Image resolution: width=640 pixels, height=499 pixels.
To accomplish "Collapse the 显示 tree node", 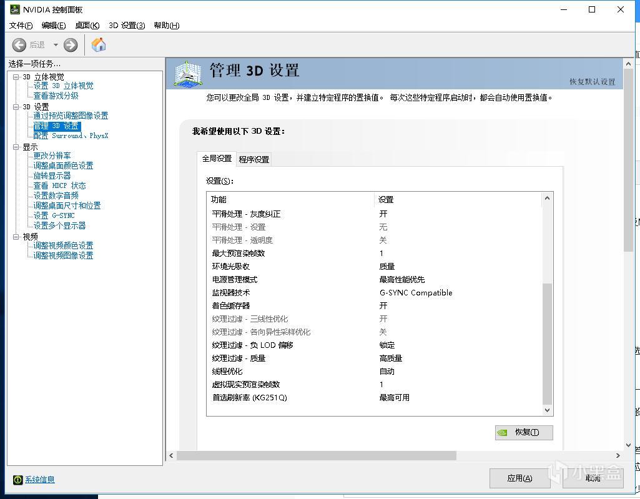I will [x=16, y=147].
